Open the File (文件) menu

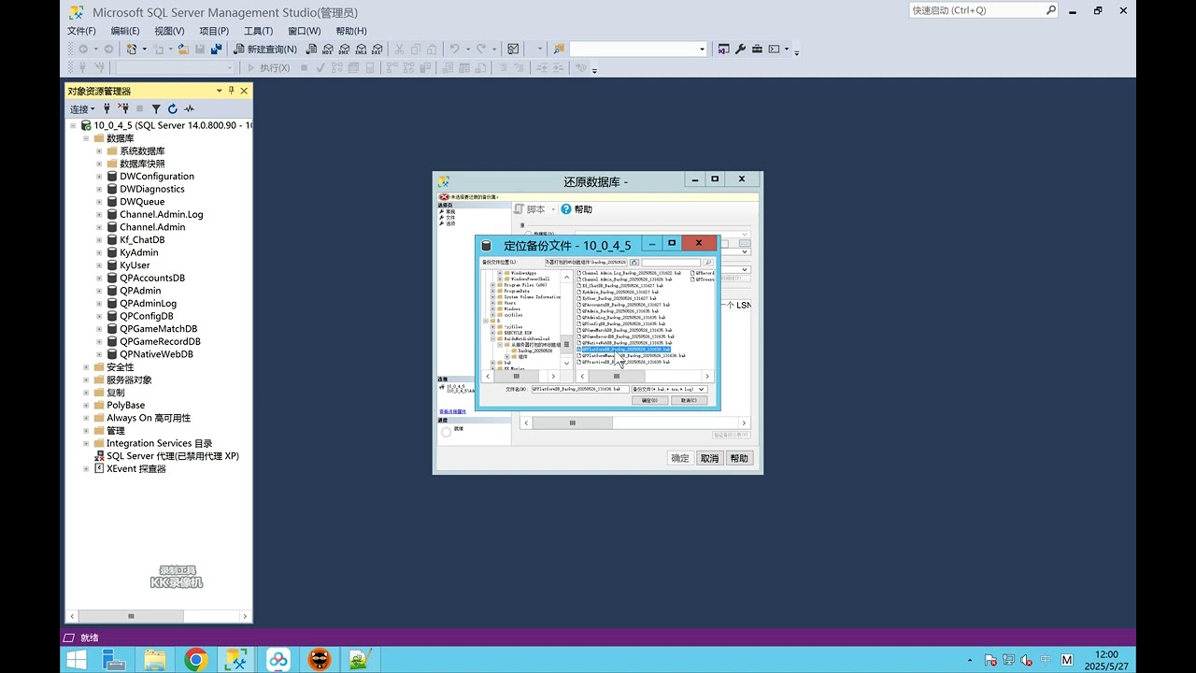(x=81, y=31)
